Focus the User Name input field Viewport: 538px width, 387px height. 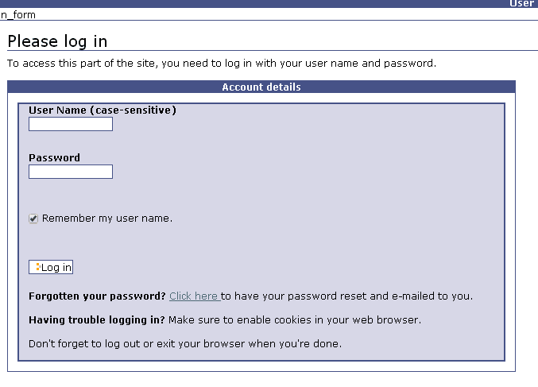click(x=71, y=124)
